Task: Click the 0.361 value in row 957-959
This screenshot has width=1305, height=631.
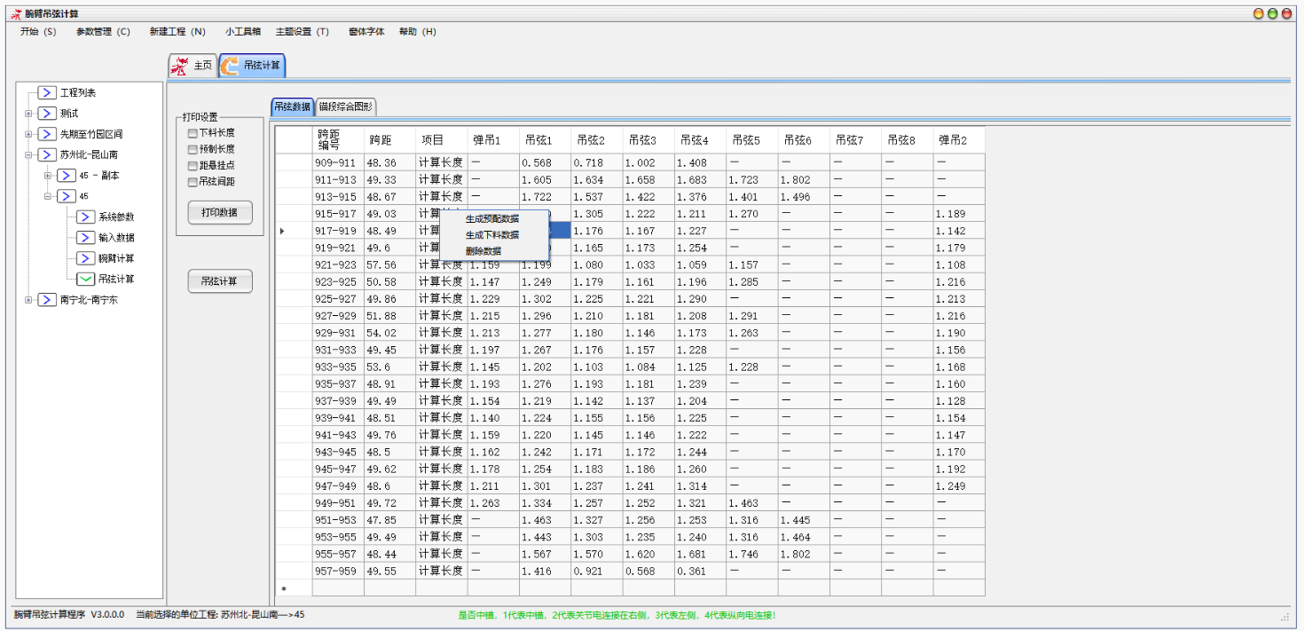Action: (x=700, y=571)
